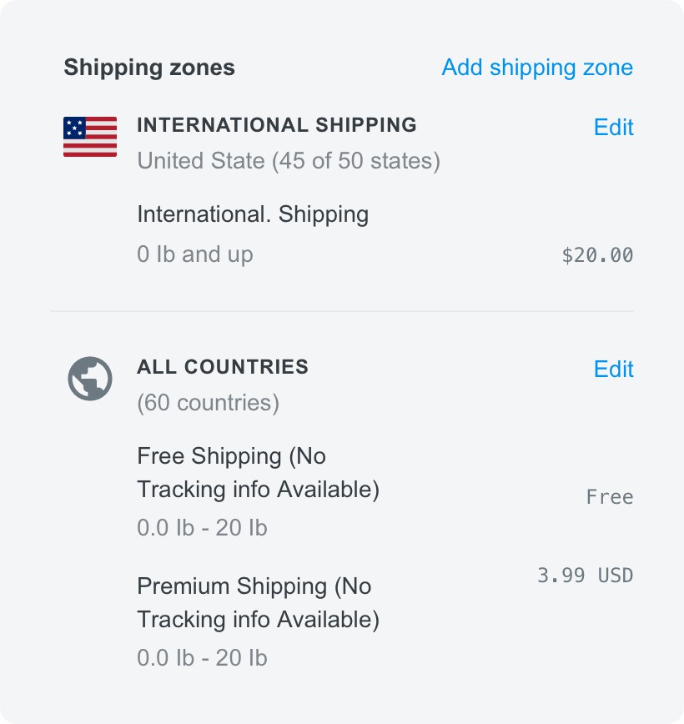Click the weight range under Free Shipping
The height and width of the screenshot is (724, 684).
[x=202, y=528]
